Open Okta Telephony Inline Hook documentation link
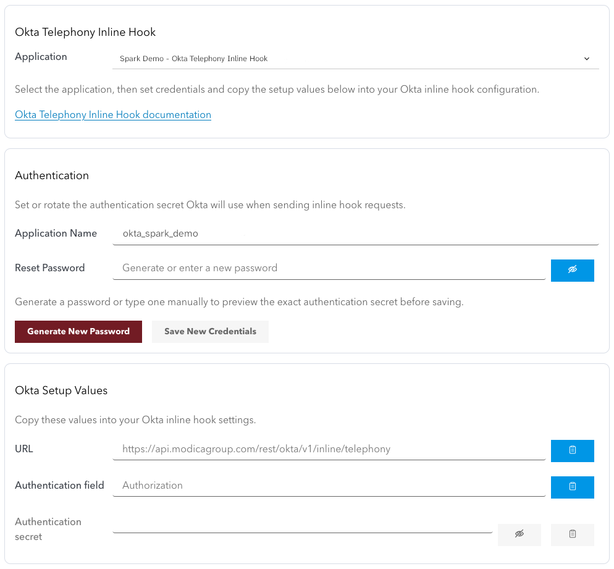Viewport: 614px width, 569px height. 113,115
